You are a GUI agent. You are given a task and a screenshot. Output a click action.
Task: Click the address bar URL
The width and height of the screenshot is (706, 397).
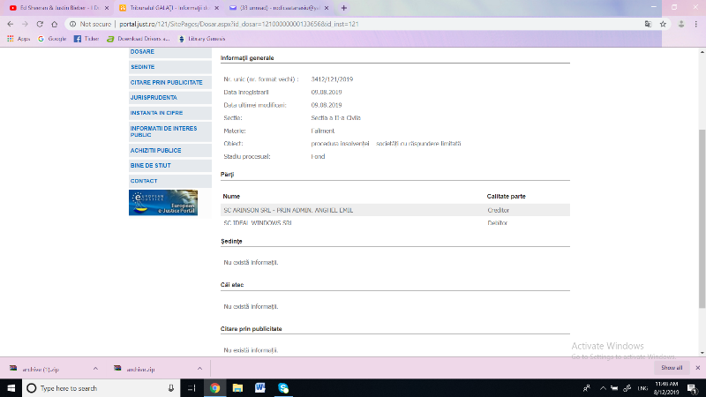238,24
